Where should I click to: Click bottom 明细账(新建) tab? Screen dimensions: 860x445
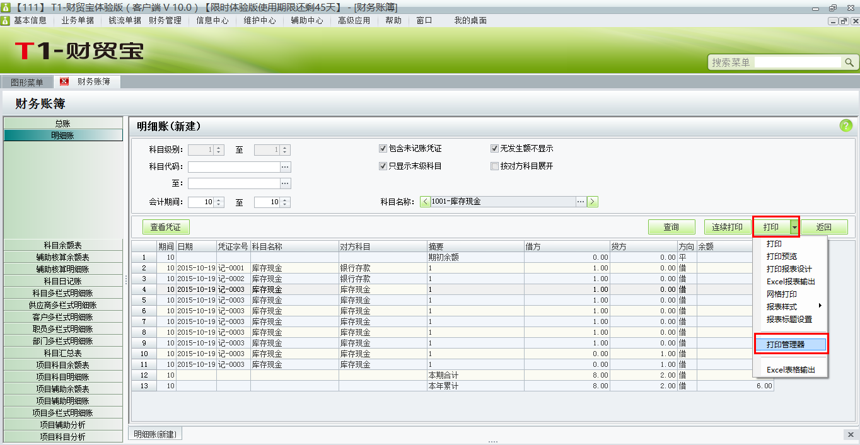[x=156, y=434]
